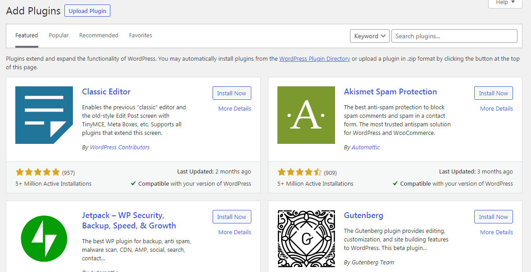Click Classic Editor five-star rating
The height and width of the screenshot is (272, 531).
point(37,172)
